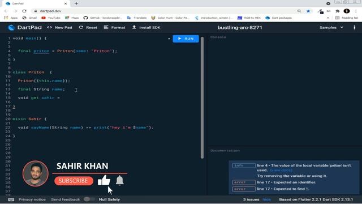Bookmark this page with star icon
The width and height of the screenshot is (362, 204).
[308, 11]
